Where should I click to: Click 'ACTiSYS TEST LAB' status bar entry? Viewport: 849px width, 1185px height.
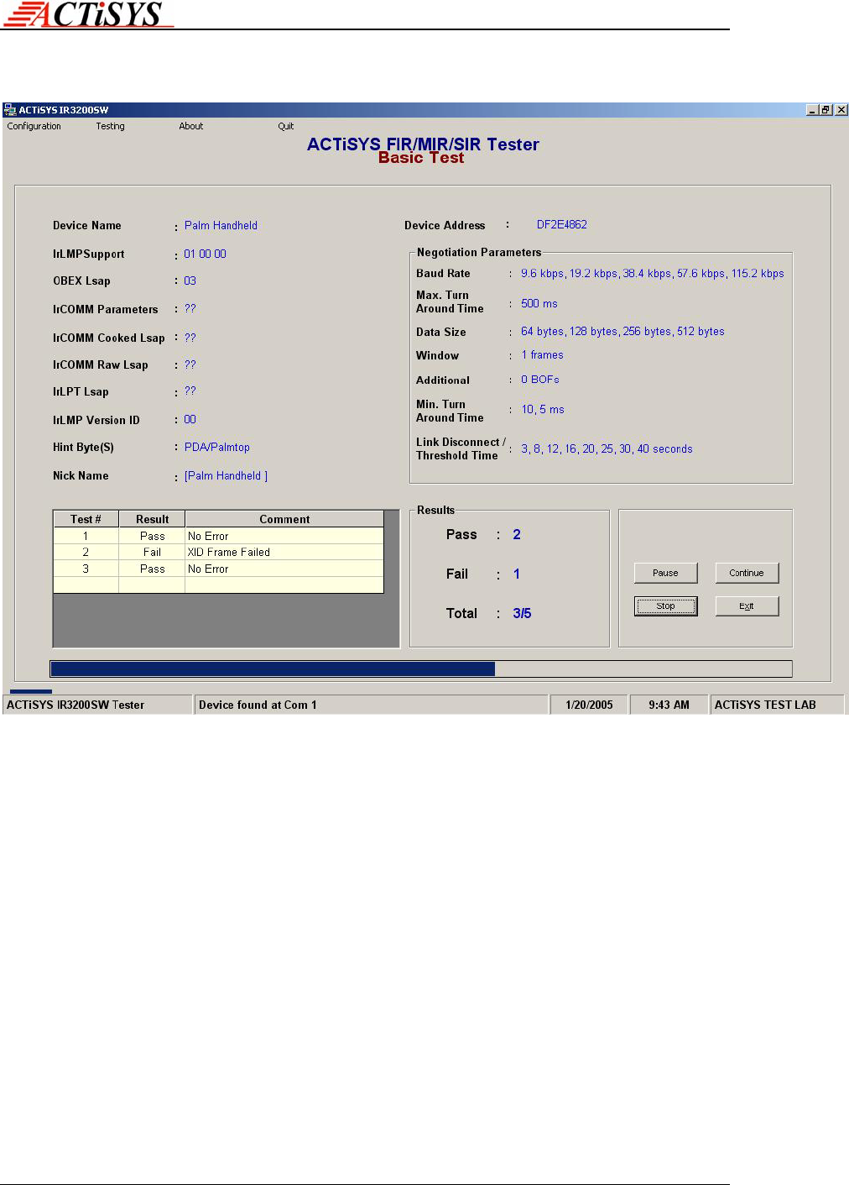point(777,705)
